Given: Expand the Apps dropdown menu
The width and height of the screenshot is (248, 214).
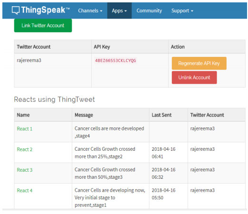Looking at the screenshot, I should coord(119,10).
